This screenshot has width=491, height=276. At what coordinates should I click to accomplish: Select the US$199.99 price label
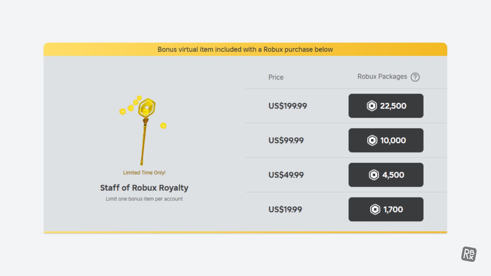point(287,106)
